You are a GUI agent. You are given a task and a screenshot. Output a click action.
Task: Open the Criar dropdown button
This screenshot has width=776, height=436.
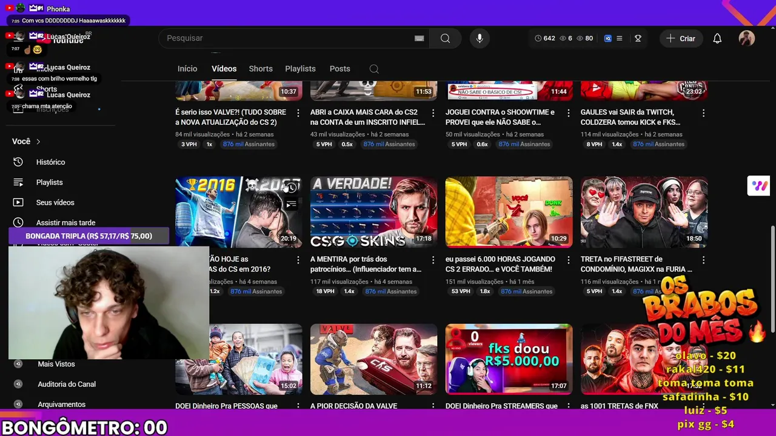point(681,38)
